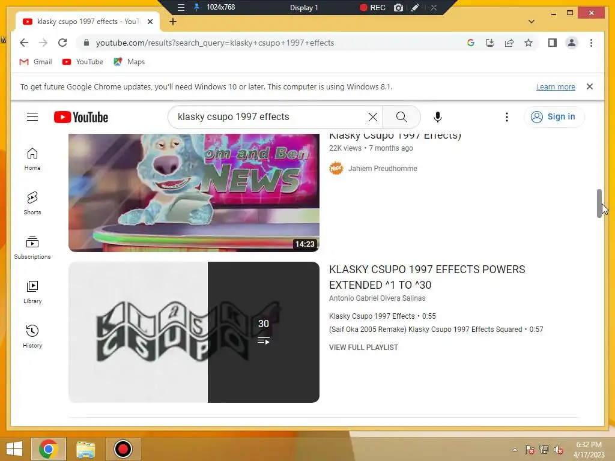Expand the Chrome tab search chevron

point(532,22)
